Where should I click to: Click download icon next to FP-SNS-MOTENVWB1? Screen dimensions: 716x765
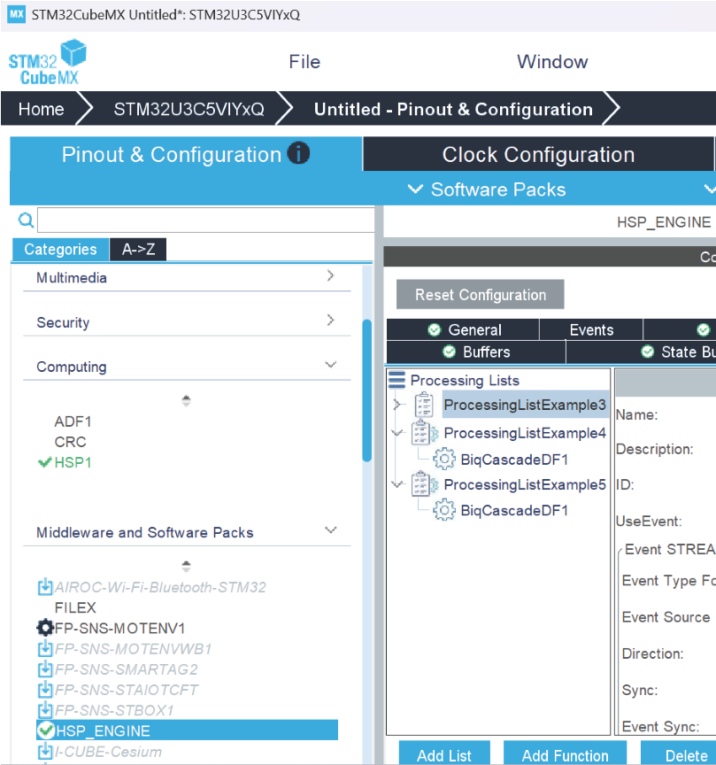click(x=45, y=648)
